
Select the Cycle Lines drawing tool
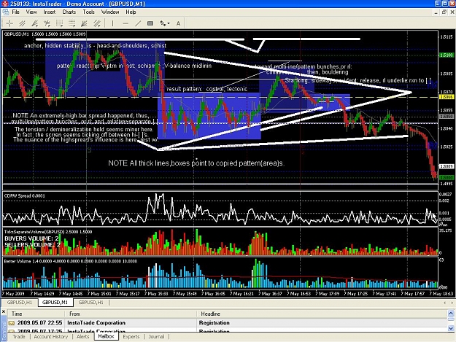pyautogui.click(x=59, y=23)
